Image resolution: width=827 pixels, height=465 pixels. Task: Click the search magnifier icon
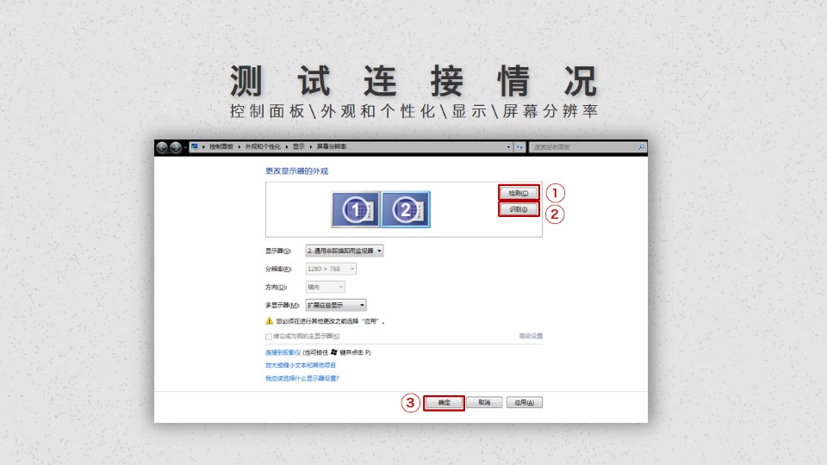(x=641, y=147)
